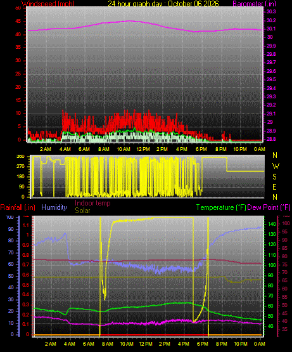The width and height of the screenshot is (292, 352).
Task: Click 10 on the blue humidity axis
Action: pyautogui.click(x=11, y=323)
